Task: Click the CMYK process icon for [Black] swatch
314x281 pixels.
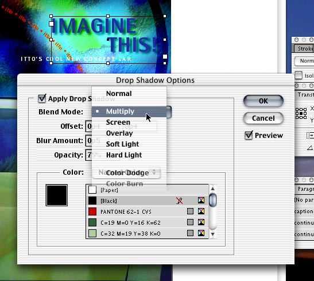Action: tap(201, 201)
